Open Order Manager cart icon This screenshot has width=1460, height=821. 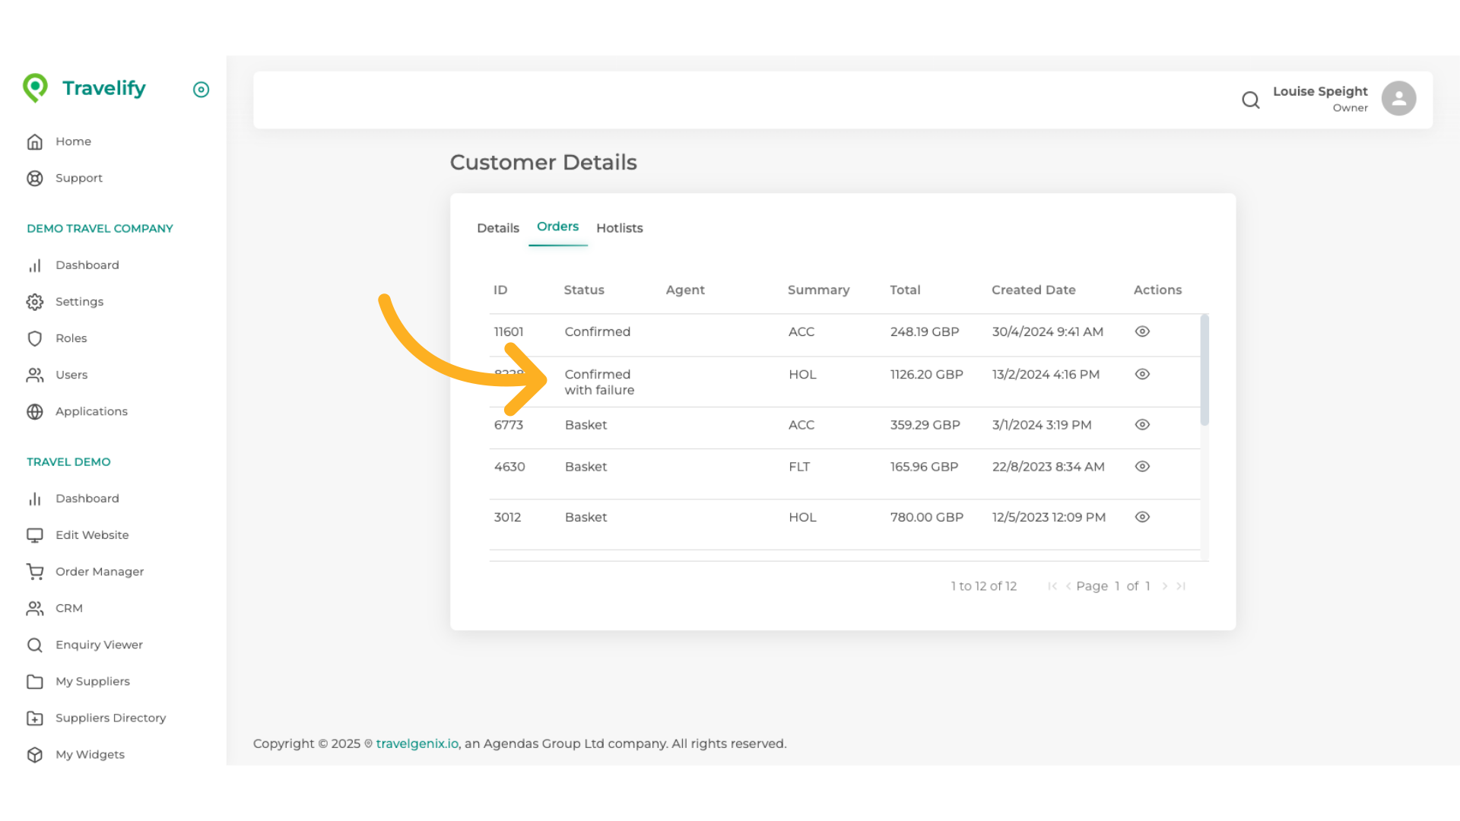(35, 571)
